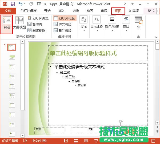This screenshot has width=160, height=144.
Task: Toggle 幻灯片母版 in master views group
Action: 65,18
